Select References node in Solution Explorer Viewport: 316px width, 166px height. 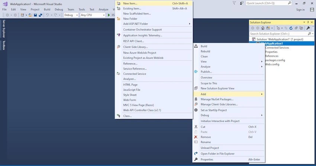pos(272,56)
